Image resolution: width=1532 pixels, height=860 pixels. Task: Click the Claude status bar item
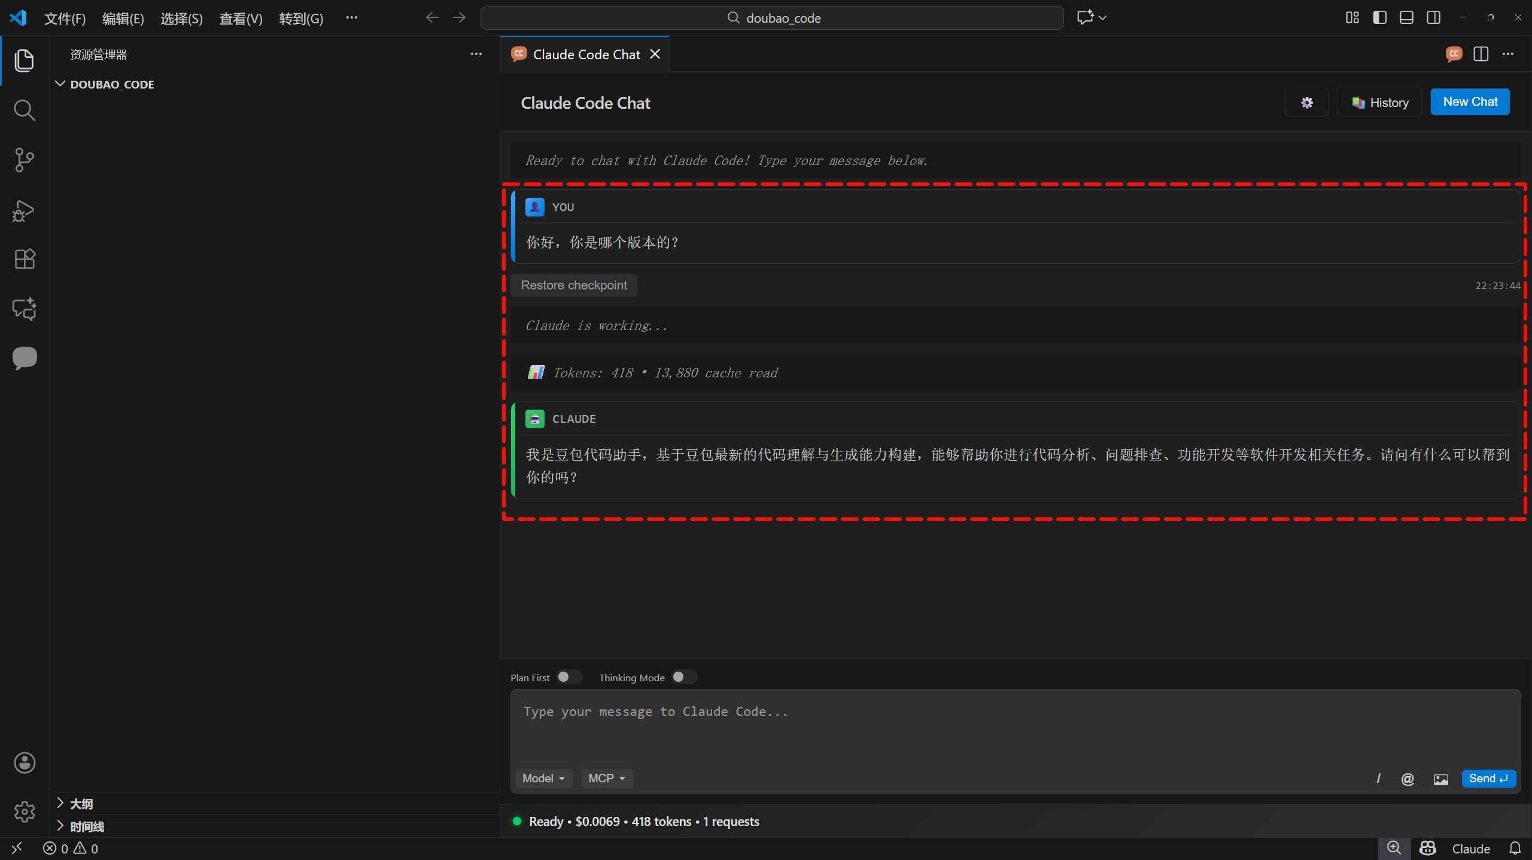1470,849
